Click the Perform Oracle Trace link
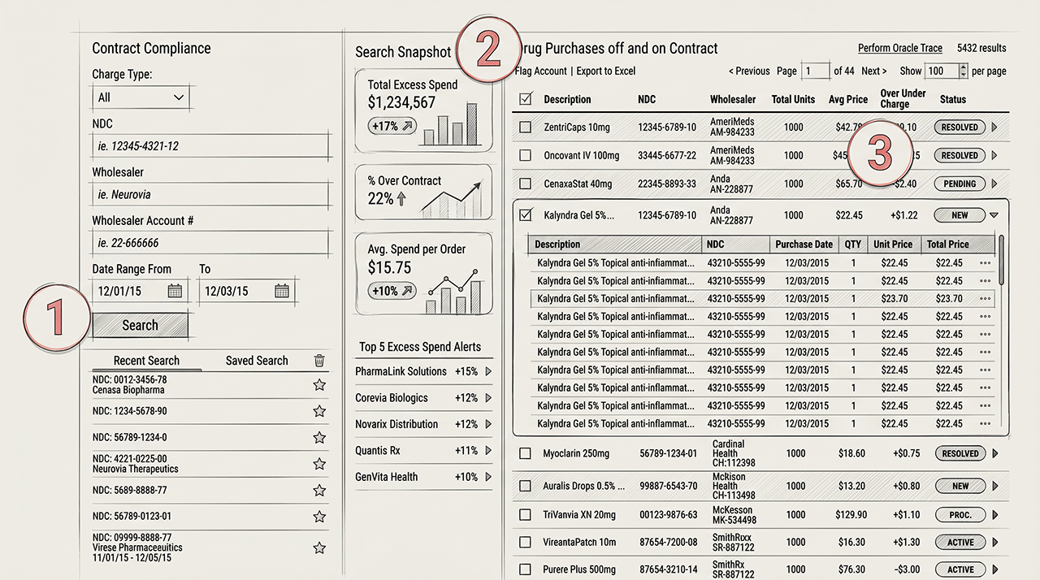1040x580 pixels. pyautogui.click(x=900, y=48)
